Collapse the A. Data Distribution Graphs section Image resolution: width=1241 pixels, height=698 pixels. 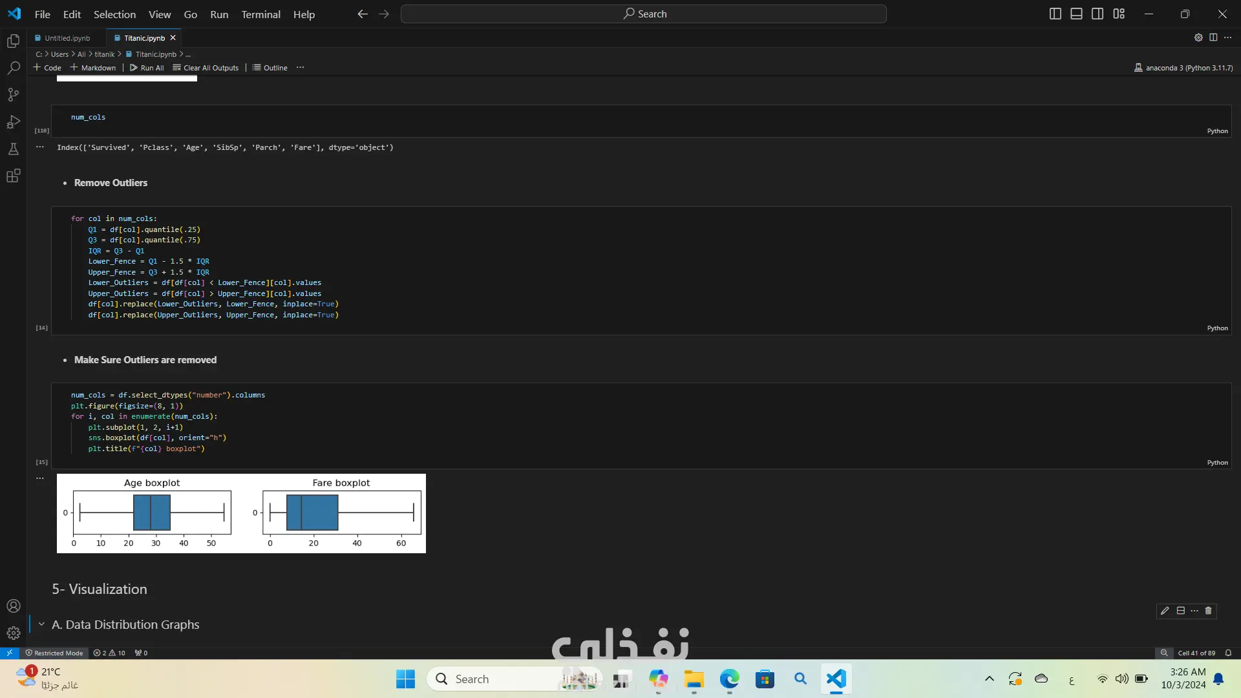point(41,624)
